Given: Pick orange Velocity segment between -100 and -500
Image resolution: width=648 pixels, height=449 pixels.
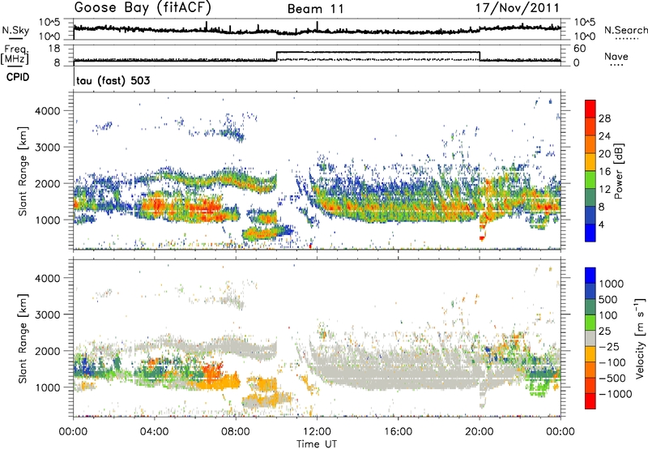Looking at the screenshot, I should 590,370.
